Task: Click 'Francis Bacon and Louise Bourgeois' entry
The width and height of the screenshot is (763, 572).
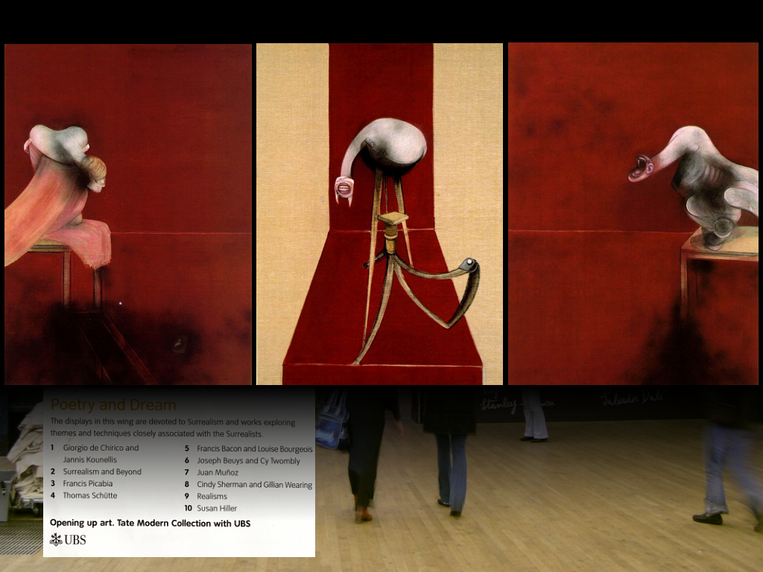Action: pos(255,449)
